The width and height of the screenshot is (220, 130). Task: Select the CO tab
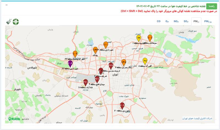click(158, 21)
